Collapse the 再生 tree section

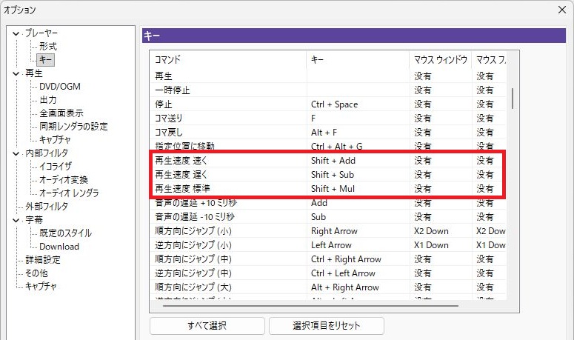pyautogui.click(x=16, y=73)
